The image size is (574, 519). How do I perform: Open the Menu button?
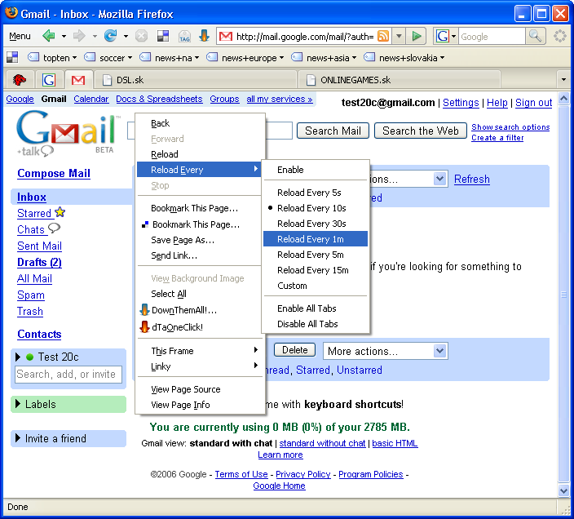[20, 36]
